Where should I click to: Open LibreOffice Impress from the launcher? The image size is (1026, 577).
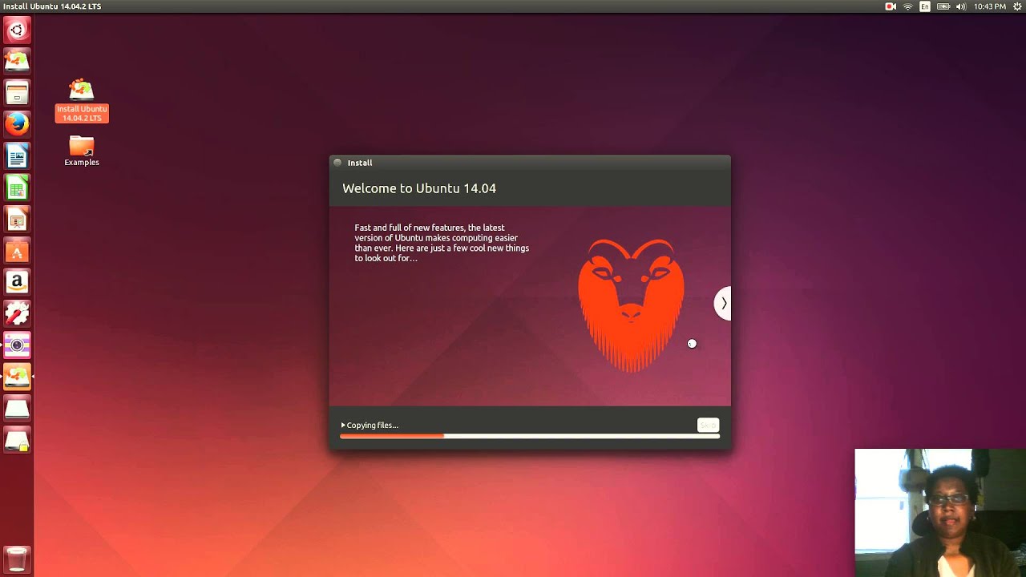pyautogui.click(x=17, y=219)
